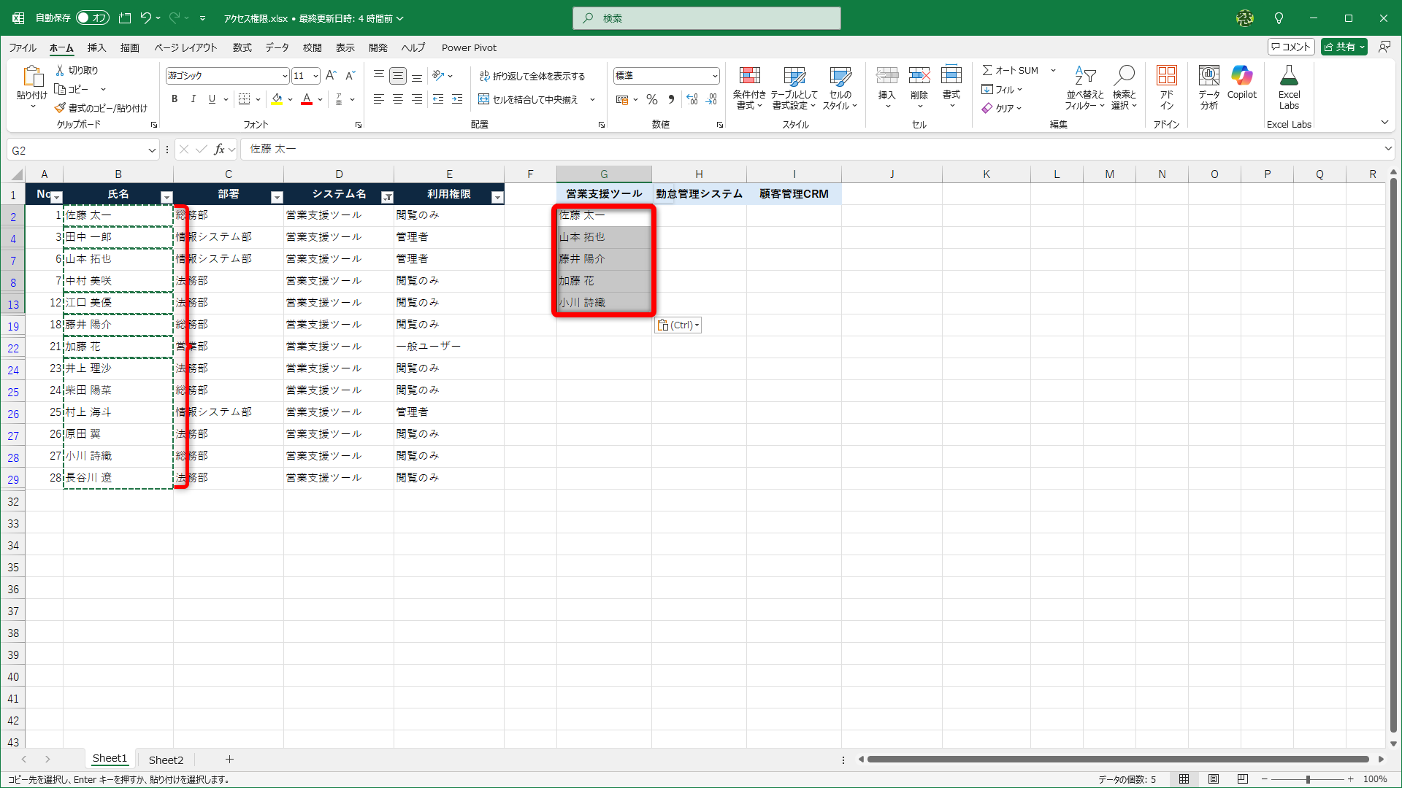Click the Excel Labs flask icon

1289,76
